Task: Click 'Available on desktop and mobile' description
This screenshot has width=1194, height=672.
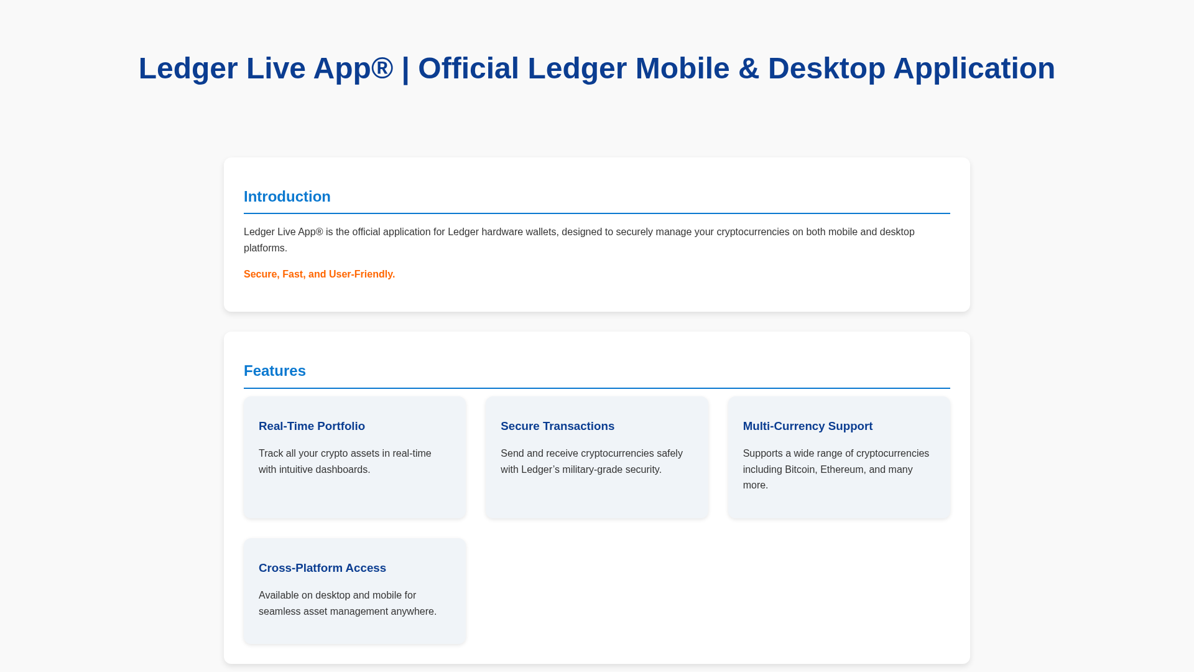Action: coord(348,604)
